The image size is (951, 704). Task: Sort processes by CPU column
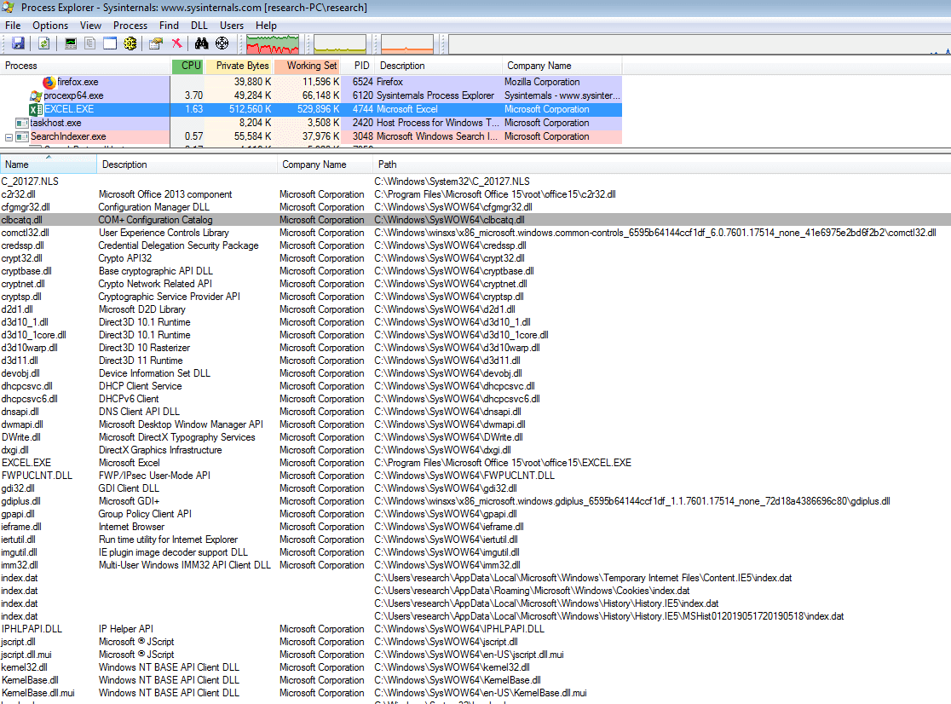pos(187,66)
